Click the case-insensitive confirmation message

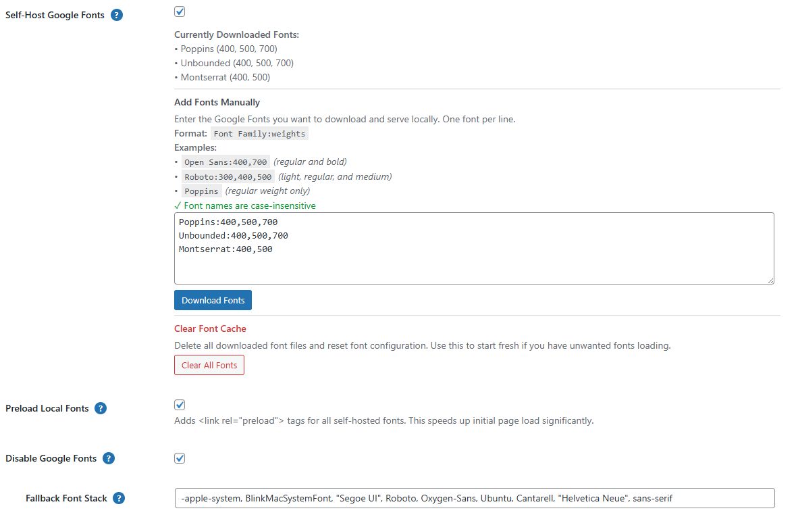coord(247,205)
